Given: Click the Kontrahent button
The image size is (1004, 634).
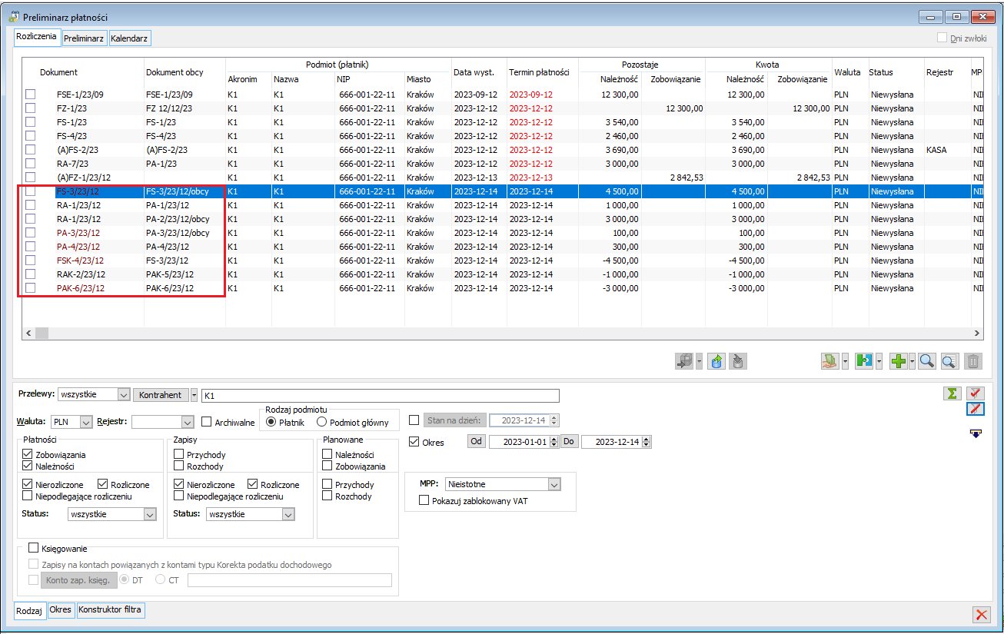Looking at the screenshot, I should point(161,395).
